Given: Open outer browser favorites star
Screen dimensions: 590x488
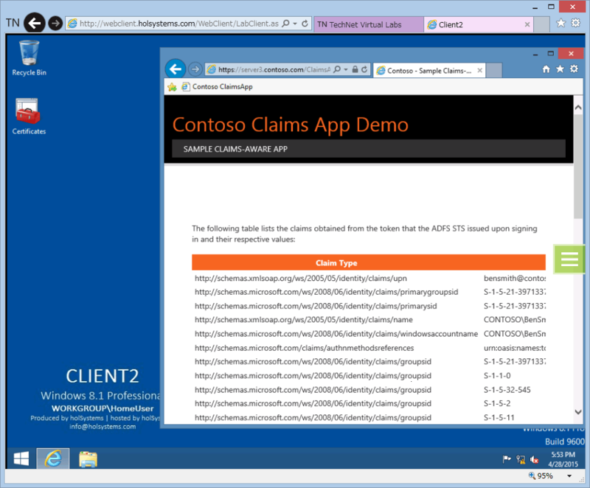Looking at the screenshot, I should click(x=560, y=24).
